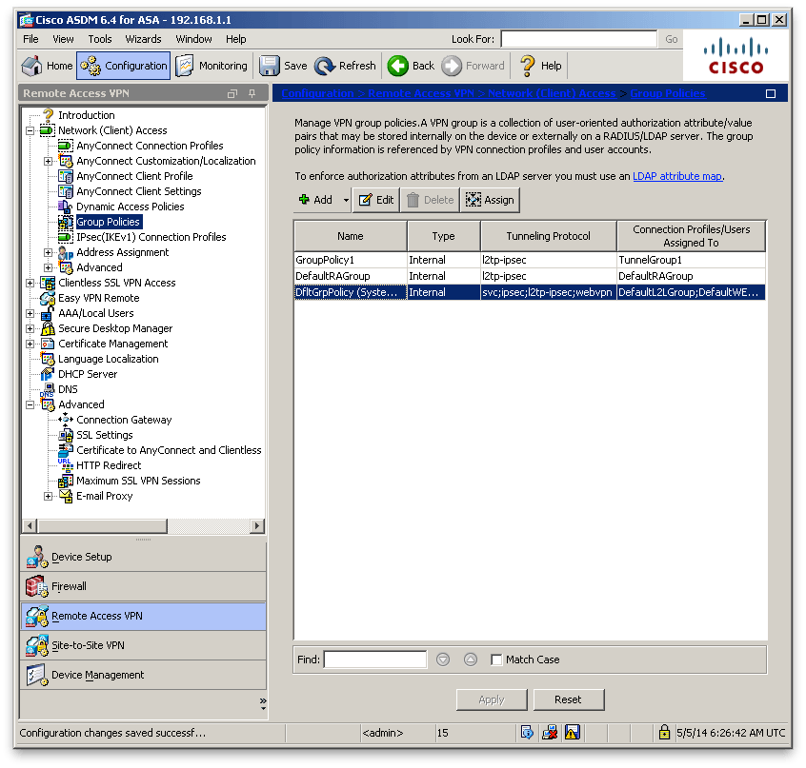Open the View menu
The width and height of the screenshot is (806, 768).
[63, 39]
